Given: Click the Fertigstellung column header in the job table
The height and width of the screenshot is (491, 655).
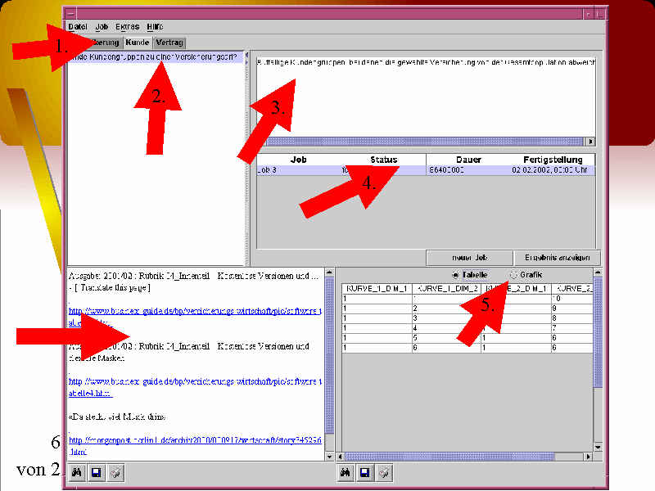Looking at the screenshot, I should point(553,160).
